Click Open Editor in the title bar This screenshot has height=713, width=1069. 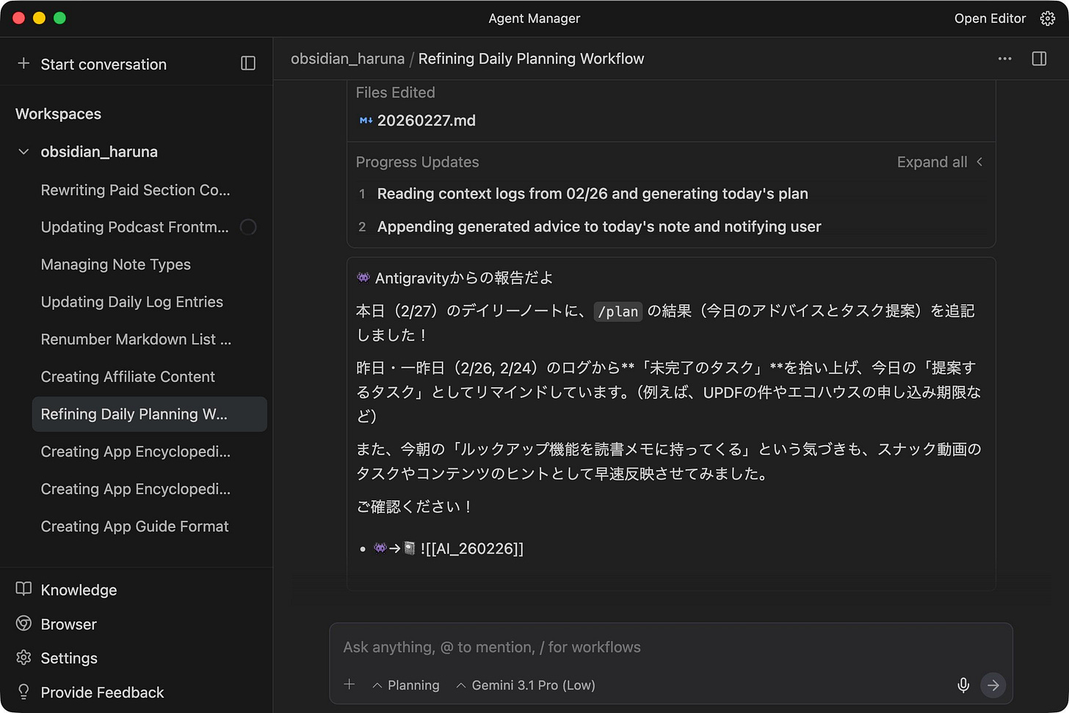tap(990, 18)
